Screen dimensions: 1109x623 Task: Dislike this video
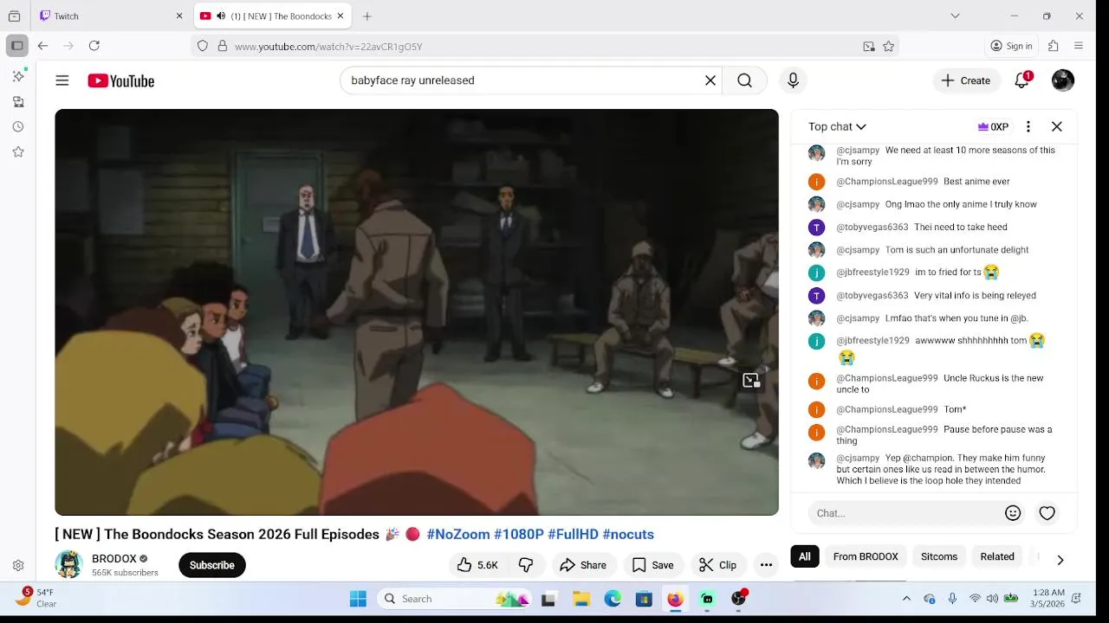(526, 565)
